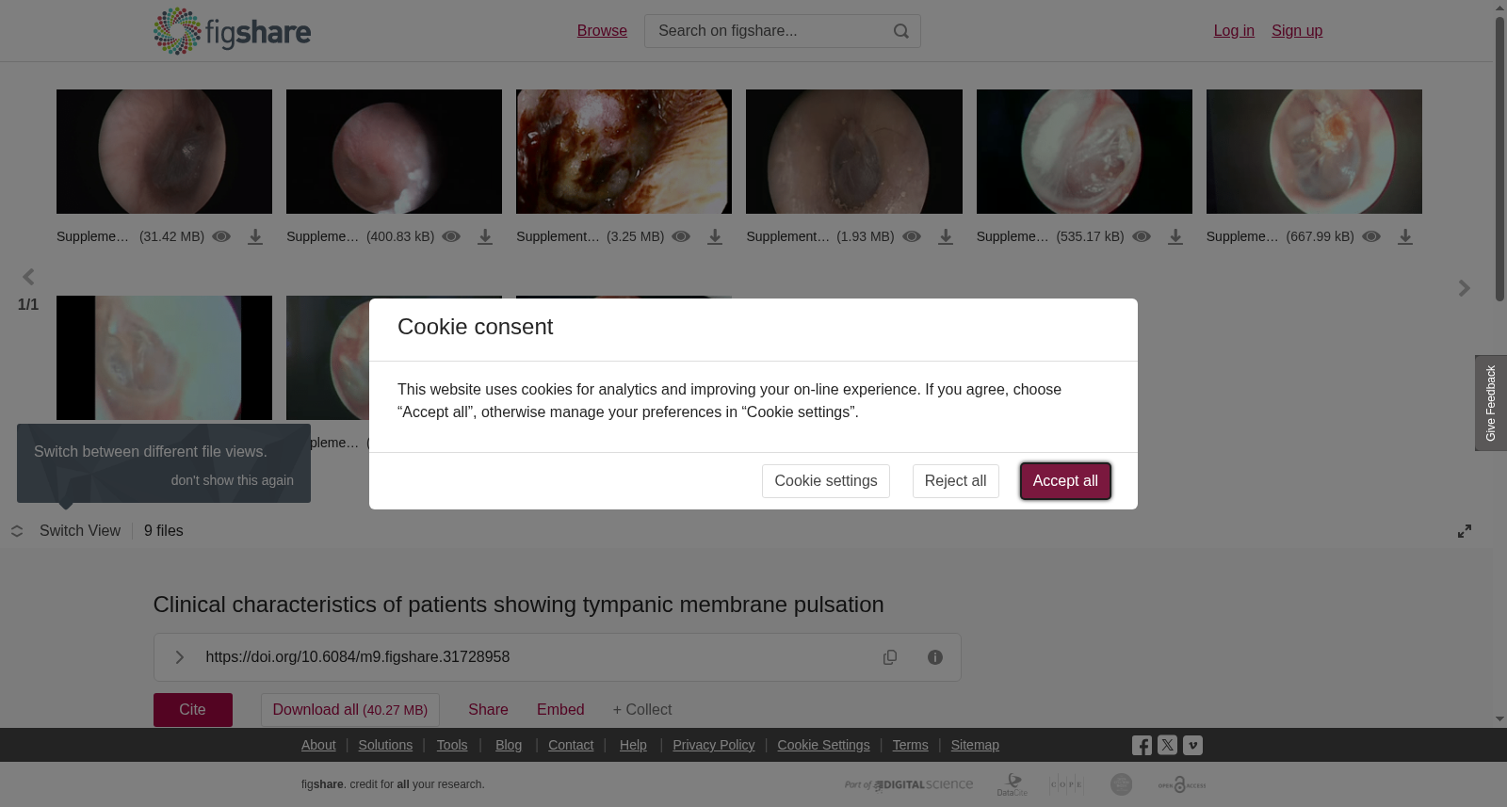Open the Contact footer link
Viewport: 1507px width, 807px height.
(x=571, y=745)
